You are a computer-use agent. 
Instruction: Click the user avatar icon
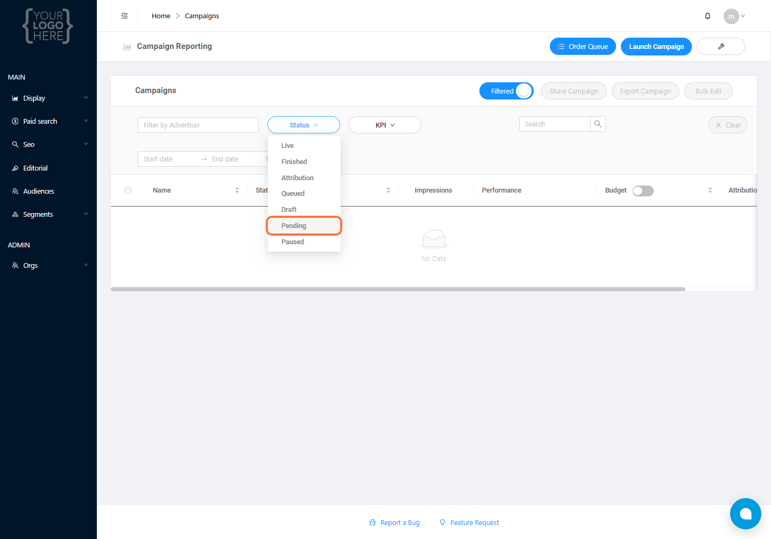click(x=731, y=16)
